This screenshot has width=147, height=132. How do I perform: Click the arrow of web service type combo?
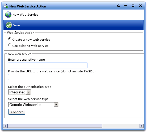[x=56, y=105]
